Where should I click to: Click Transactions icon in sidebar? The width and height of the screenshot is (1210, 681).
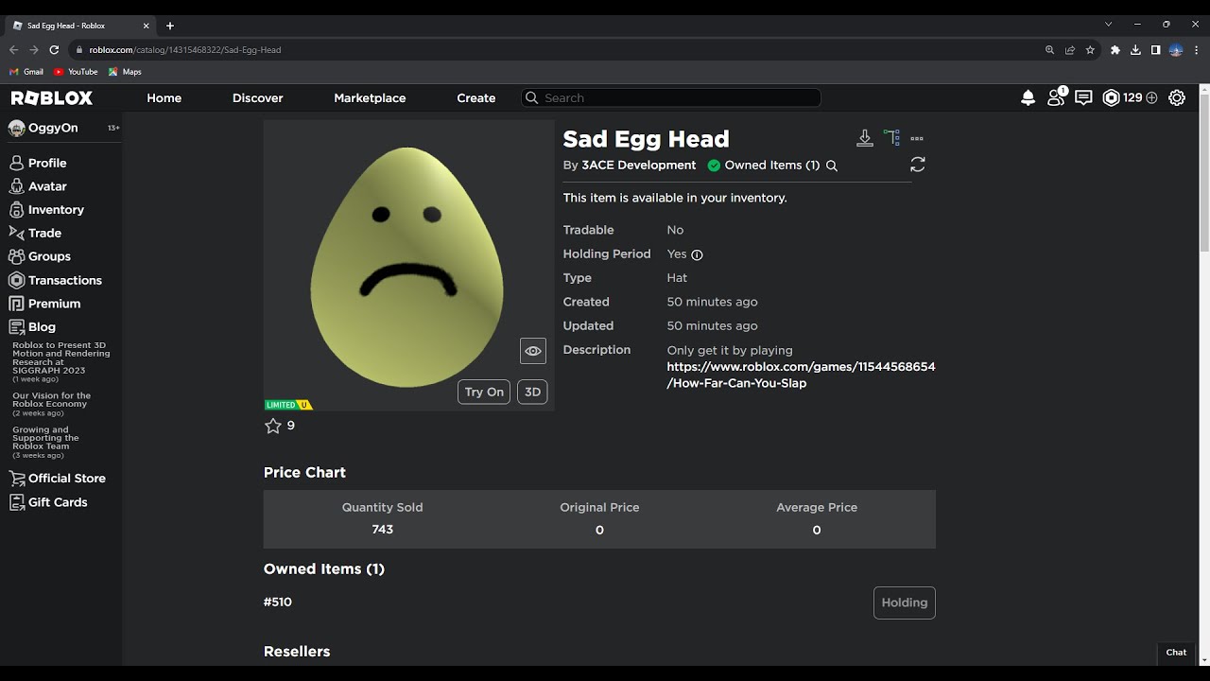16,280
